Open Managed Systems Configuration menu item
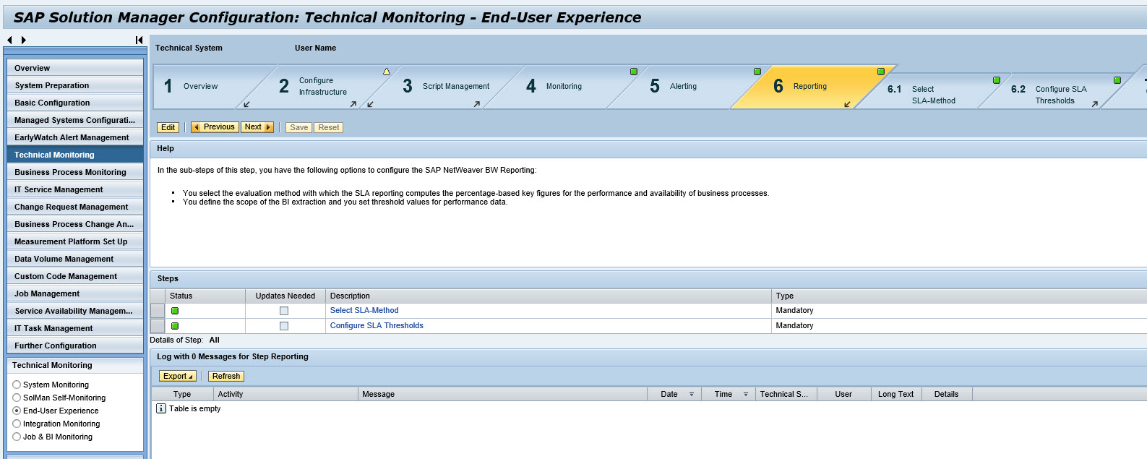Viewport: 1147px width, 459px height. [x=75, y=120]
